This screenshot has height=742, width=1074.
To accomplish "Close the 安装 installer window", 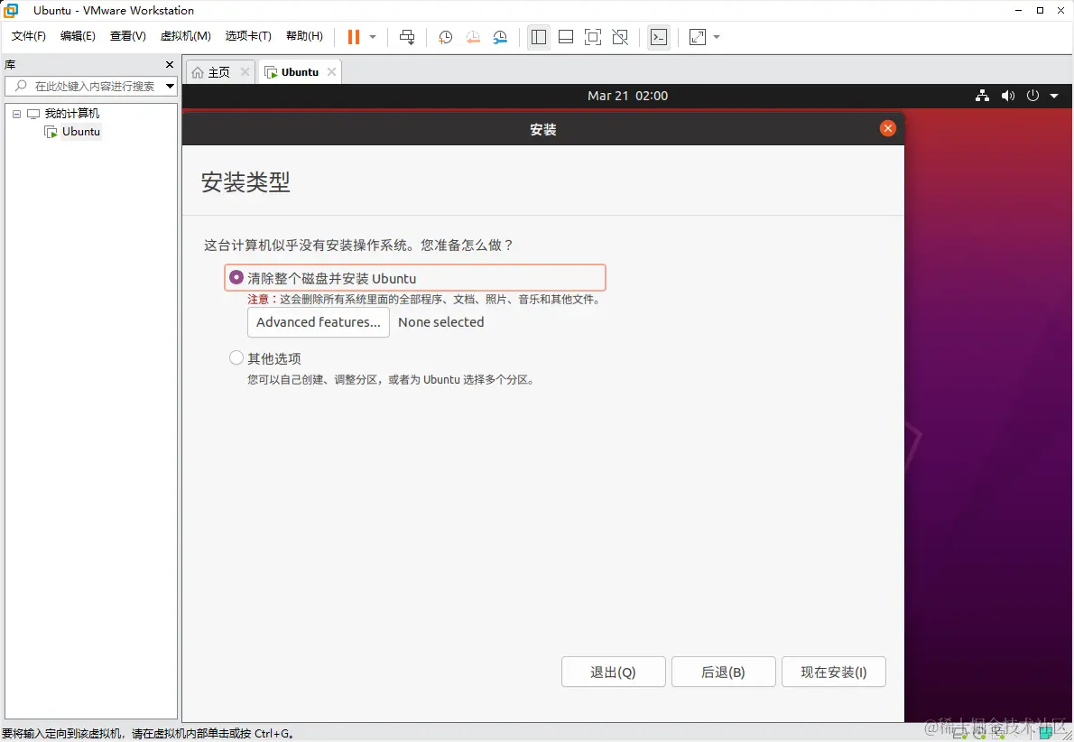I will (888, 128).
